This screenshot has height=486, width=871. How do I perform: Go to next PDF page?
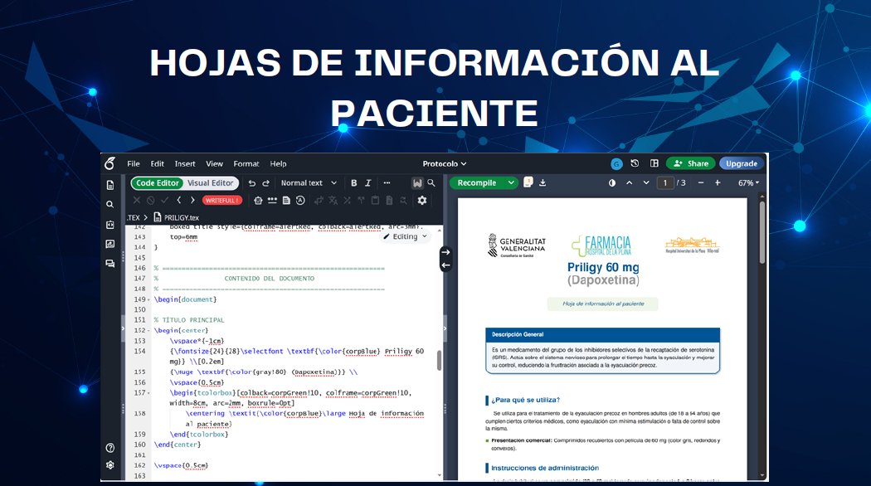click(x=646, y=182)
